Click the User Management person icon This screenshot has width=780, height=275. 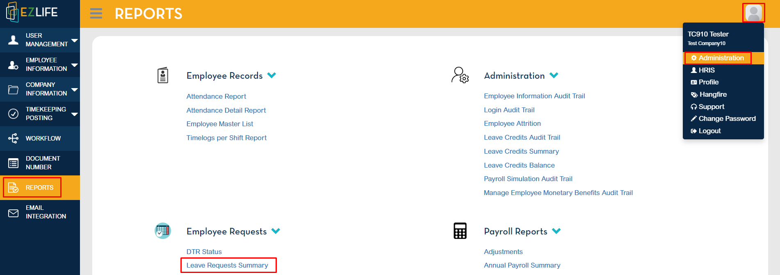13,40
